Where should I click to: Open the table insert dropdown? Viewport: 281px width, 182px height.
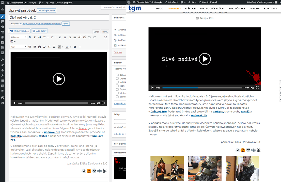click(x=13, y=42)
